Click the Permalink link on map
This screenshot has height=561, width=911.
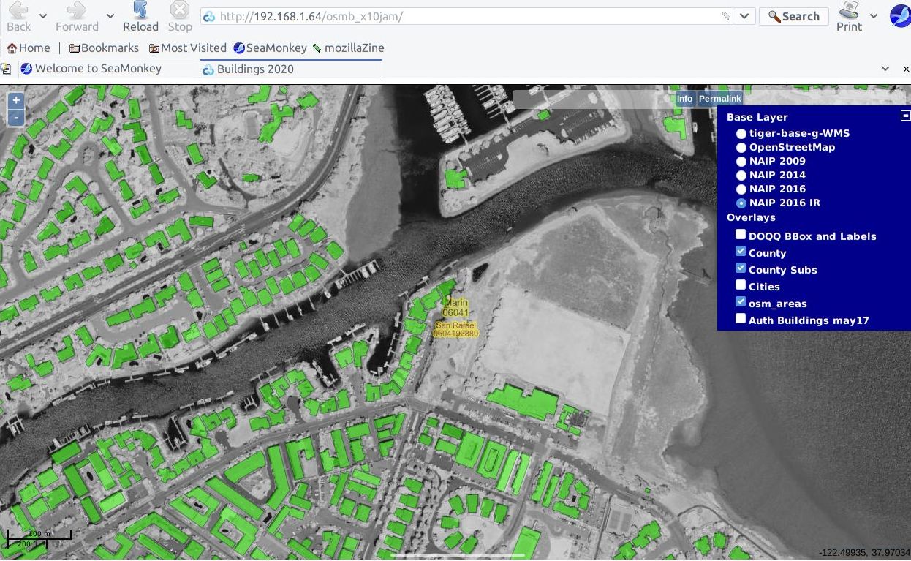click(x=719, y=99)
